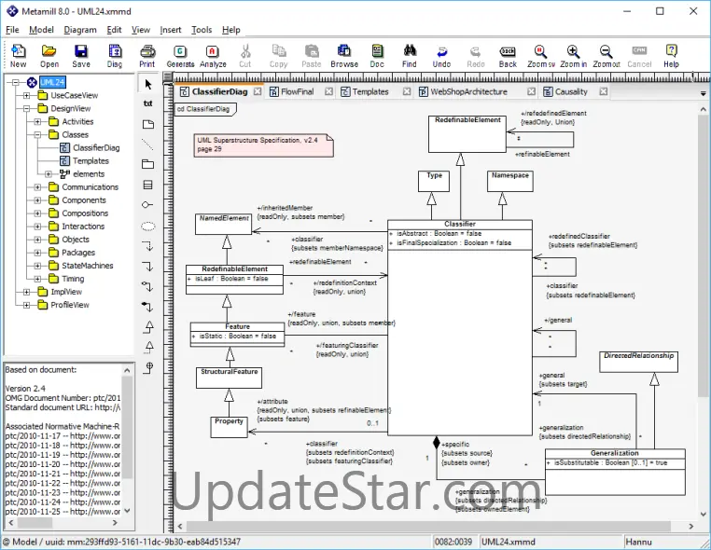Expand the StateMachines folder
This screenshot has height=550, width=711.
(x=37, y=266)
